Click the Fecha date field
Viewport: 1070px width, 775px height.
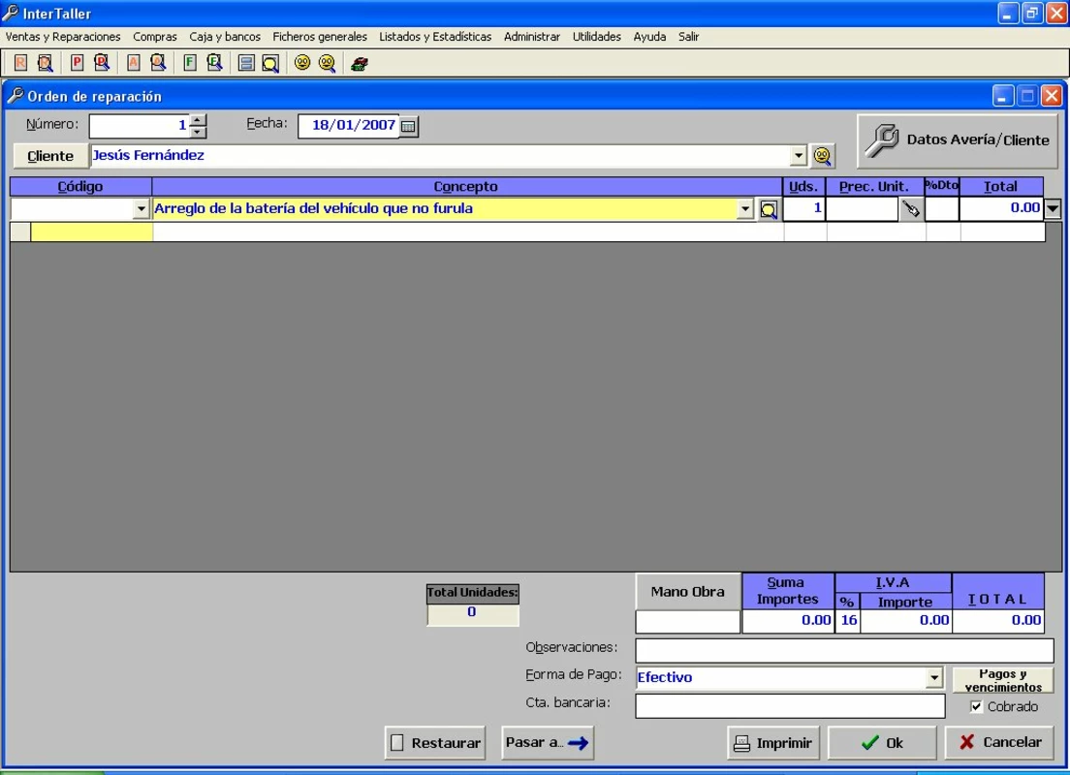point(349,126)
